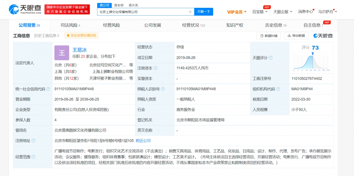This screenshot has height=176, width=354.
Task: Select organization code MA01M9P44
Action: [x=302, y=89]
